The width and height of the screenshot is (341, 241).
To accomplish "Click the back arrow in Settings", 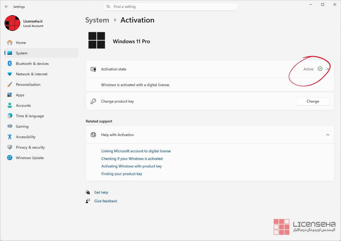I will (7, 7).
